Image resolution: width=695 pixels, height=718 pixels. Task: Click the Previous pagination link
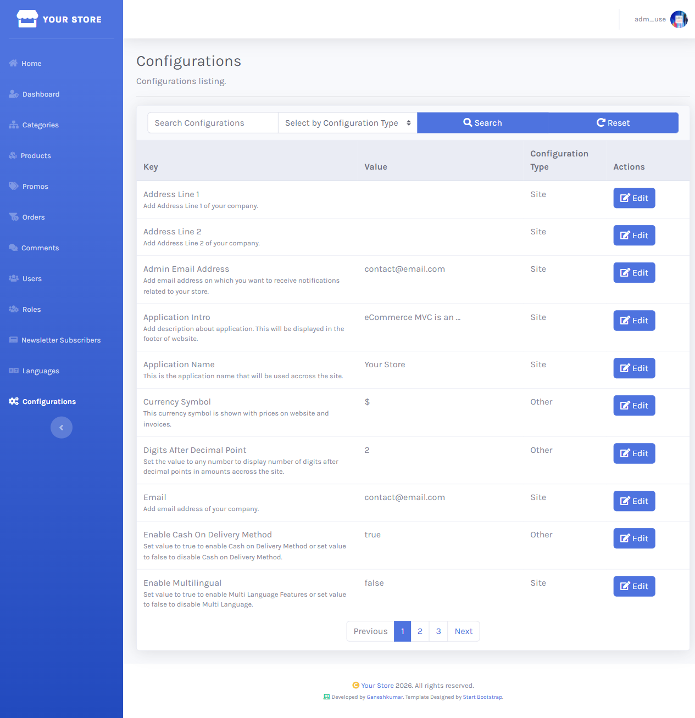(370, 631)
